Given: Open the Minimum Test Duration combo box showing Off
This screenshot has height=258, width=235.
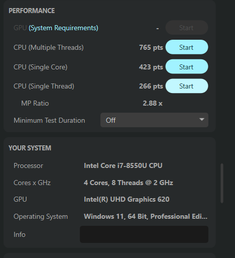Looking at the screenshot, I should pos(154,120).
